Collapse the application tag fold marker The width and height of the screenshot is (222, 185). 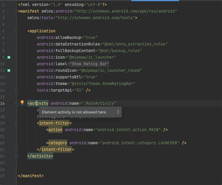point(16,31)
